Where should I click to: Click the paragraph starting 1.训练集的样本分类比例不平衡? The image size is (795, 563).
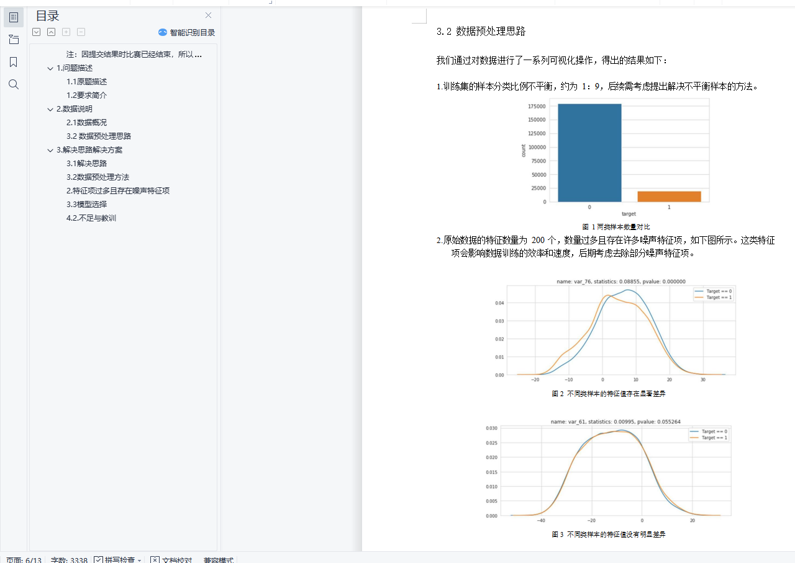598,87
